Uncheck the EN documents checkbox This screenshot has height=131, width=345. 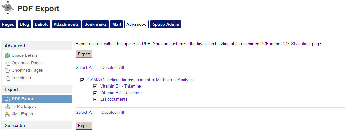pos(95,99)
